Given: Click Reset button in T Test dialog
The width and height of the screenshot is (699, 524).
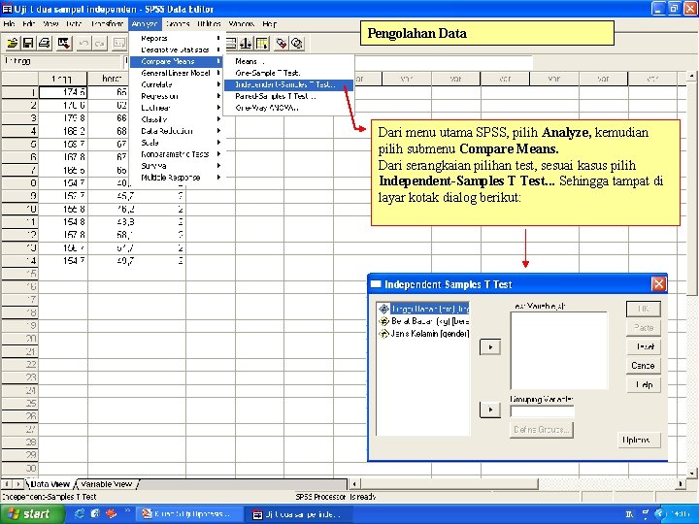Looking at the screenshot, I should click(x=644, y=346).
